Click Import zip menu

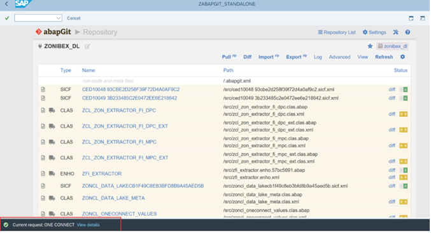pyautogui.click(x=269, y=57)
